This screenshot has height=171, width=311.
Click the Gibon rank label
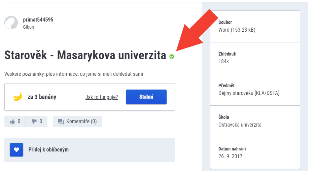click(29, 27)
